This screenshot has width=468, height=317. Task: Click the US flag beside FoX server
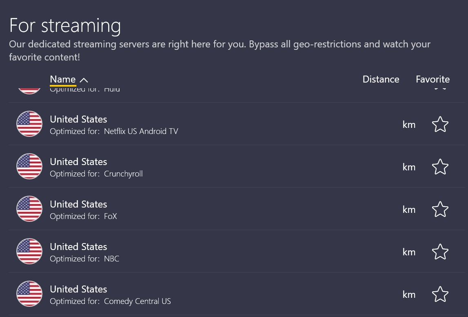(29, 209)
